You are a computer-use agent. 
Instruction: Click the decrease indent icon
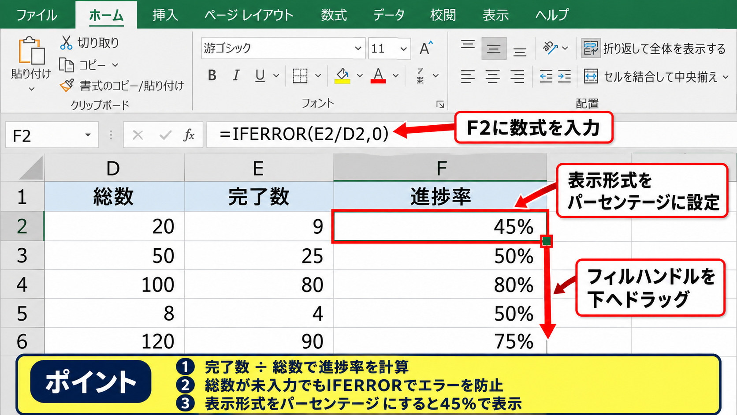click(546, 76)
